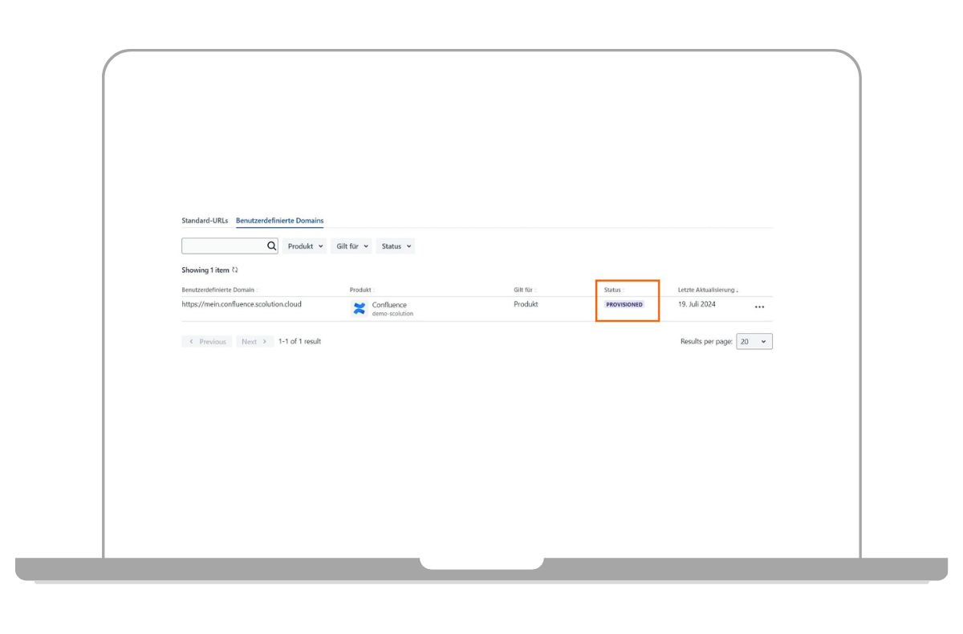The height and width of the screenshot is (634, 963).
Task: Open the Status filter dropdown
Action: pos(395,246)
